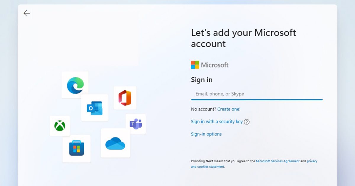This screenshot has height=186, width=355.
Task: Open the security key help question mark
Action: [247, 122]
